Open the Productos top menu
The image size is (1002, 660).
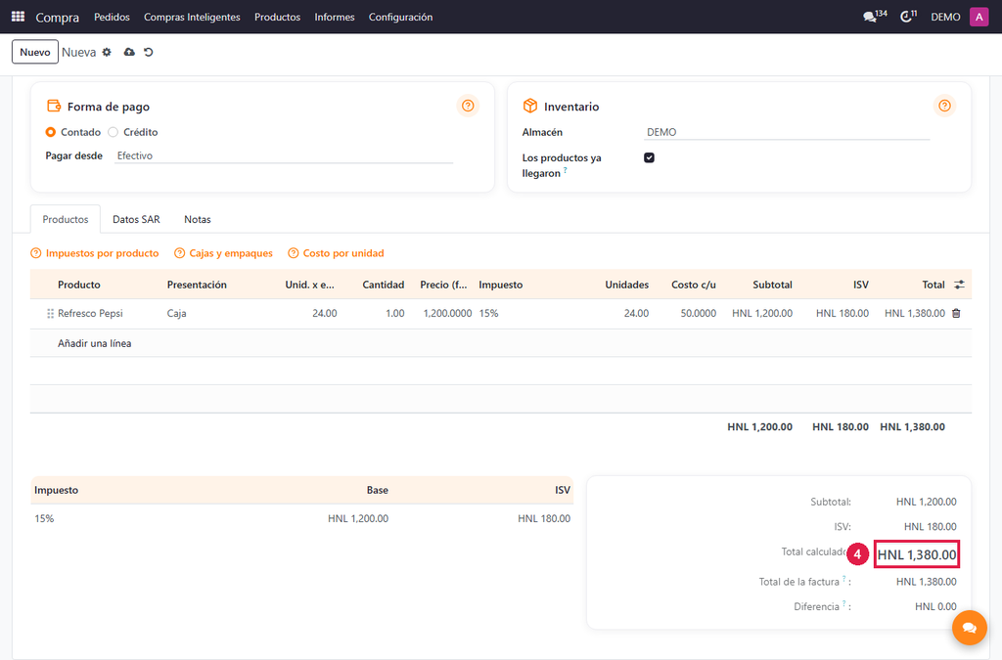(277, 18)
